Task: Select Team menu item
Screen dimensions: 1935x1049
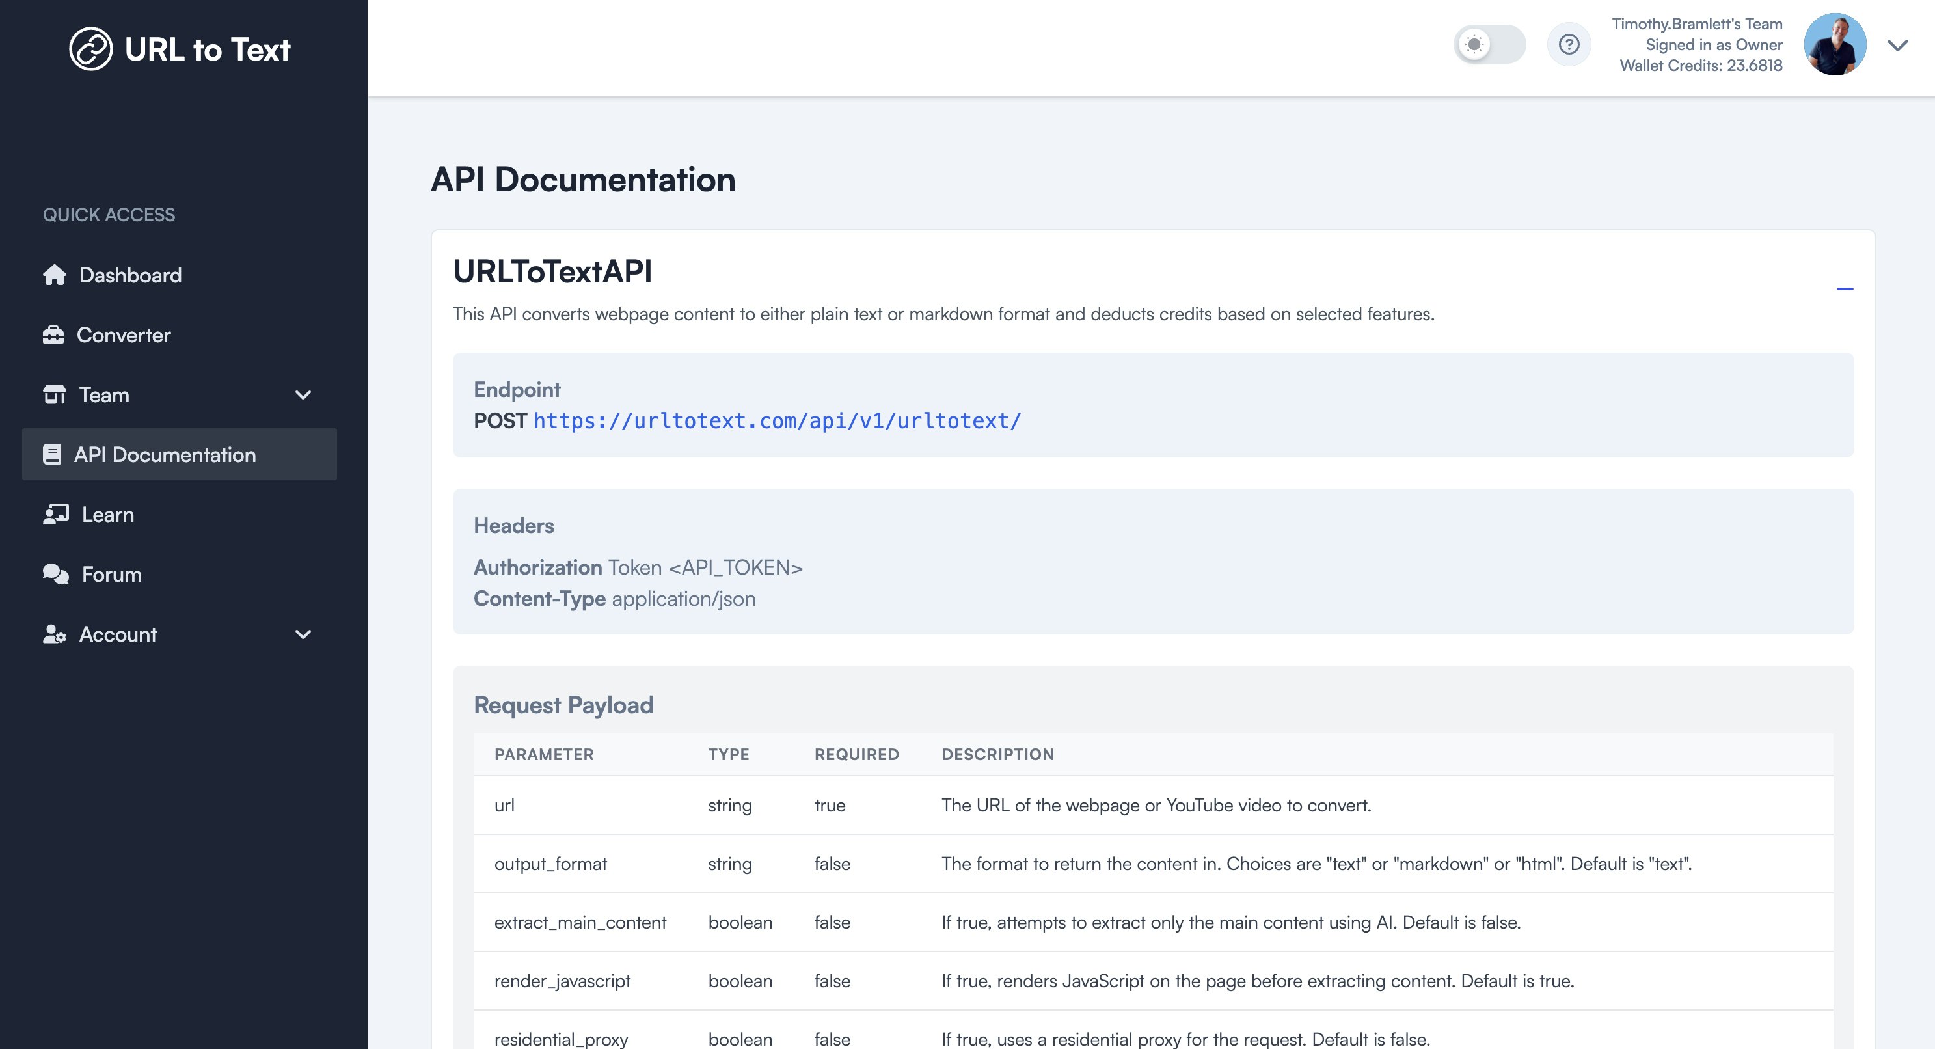Action: (x=179, y=394)
